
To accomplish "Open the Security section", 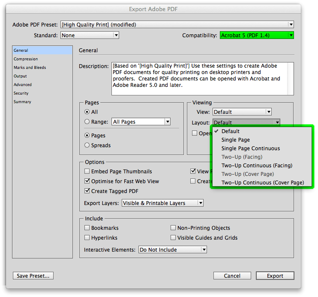I will point(42,93).
